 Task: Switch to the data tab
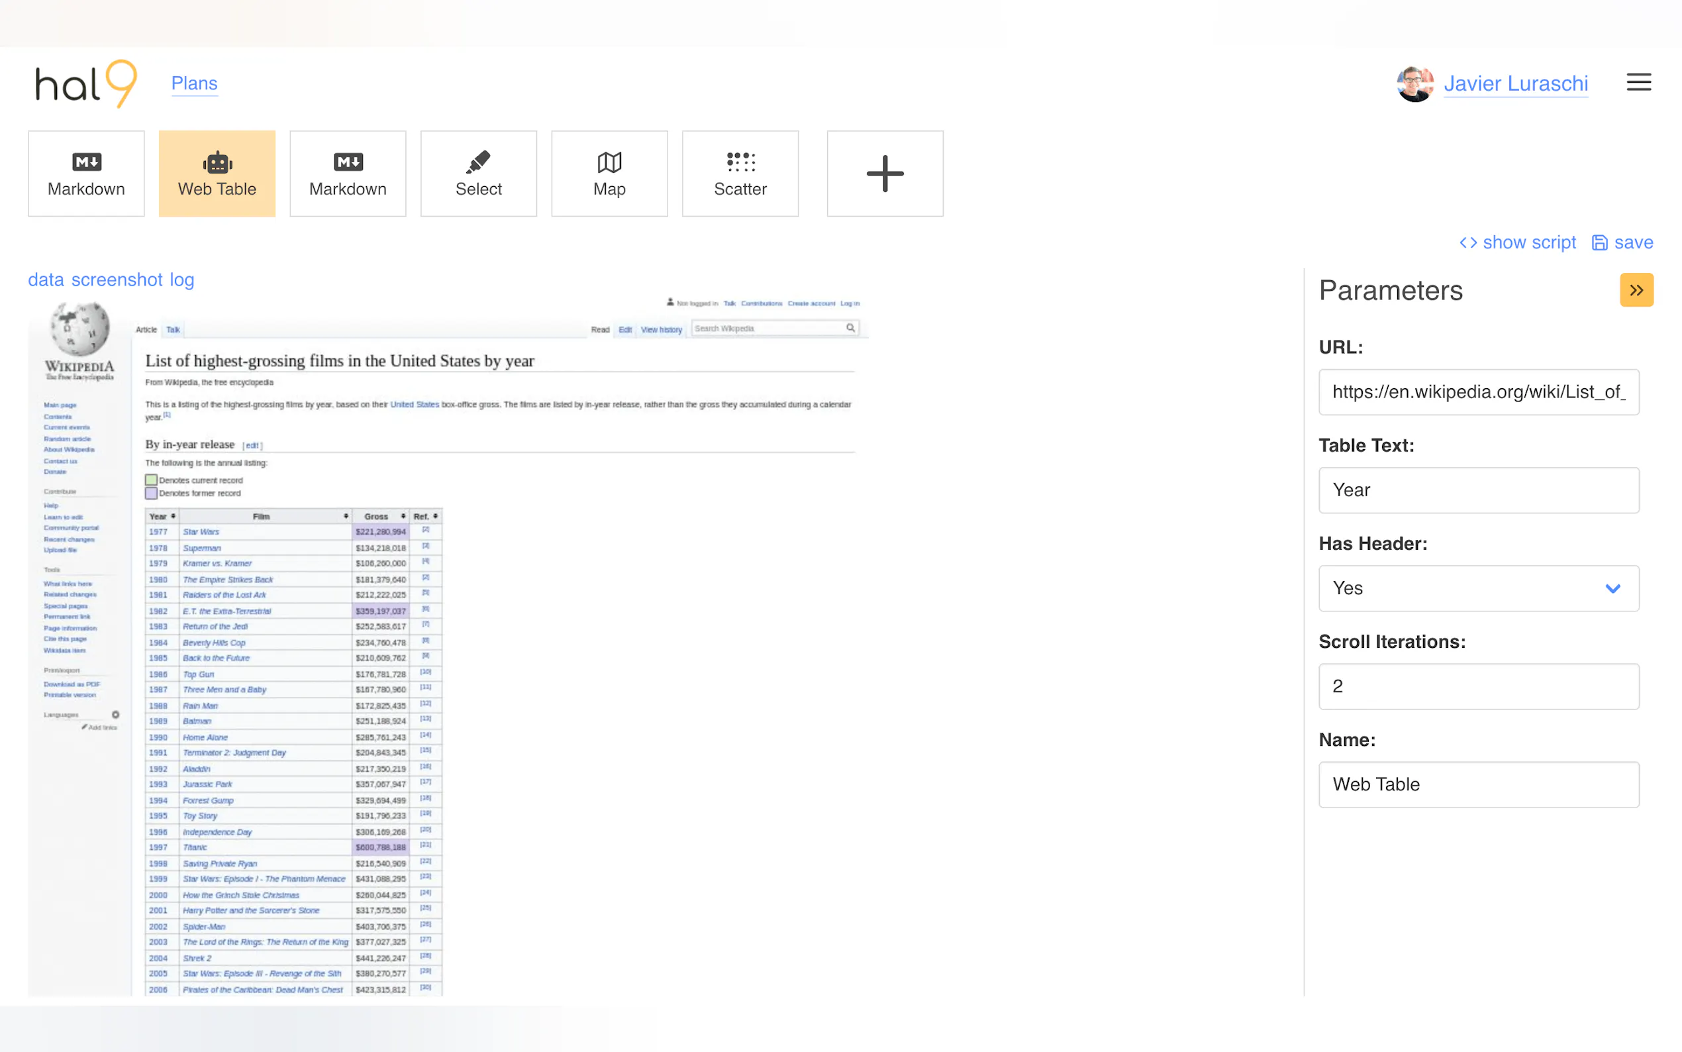(x=46, y=280)
